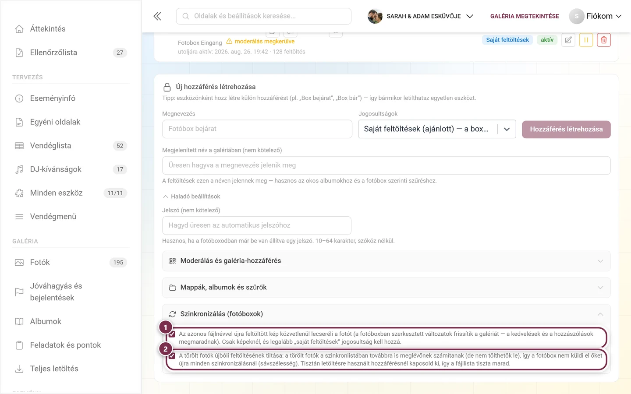Focus the Oldalak és beállítások keresése search field
This screenshot has width=631, height=394.
pyautogui.click(x=264, y=16)
